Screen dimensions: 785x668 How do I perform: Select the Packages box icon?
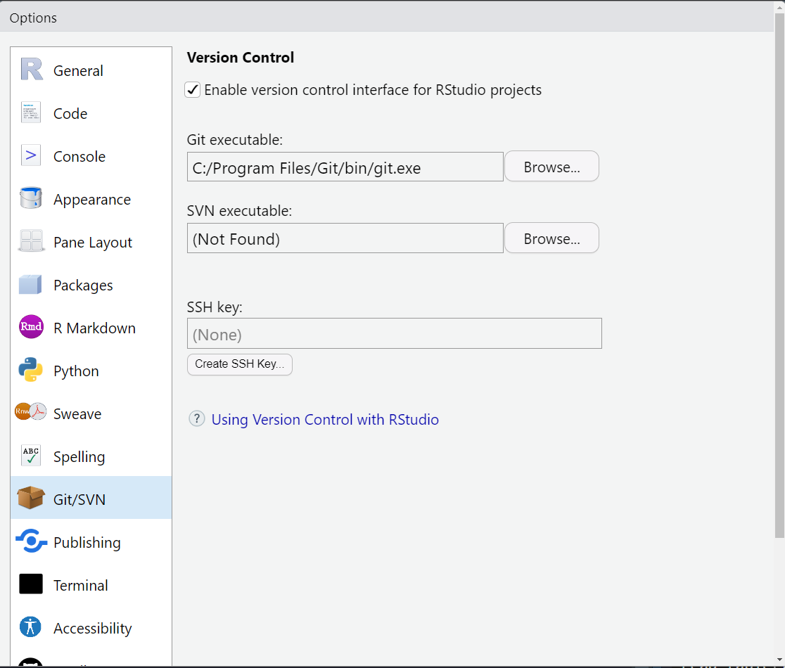32,285
